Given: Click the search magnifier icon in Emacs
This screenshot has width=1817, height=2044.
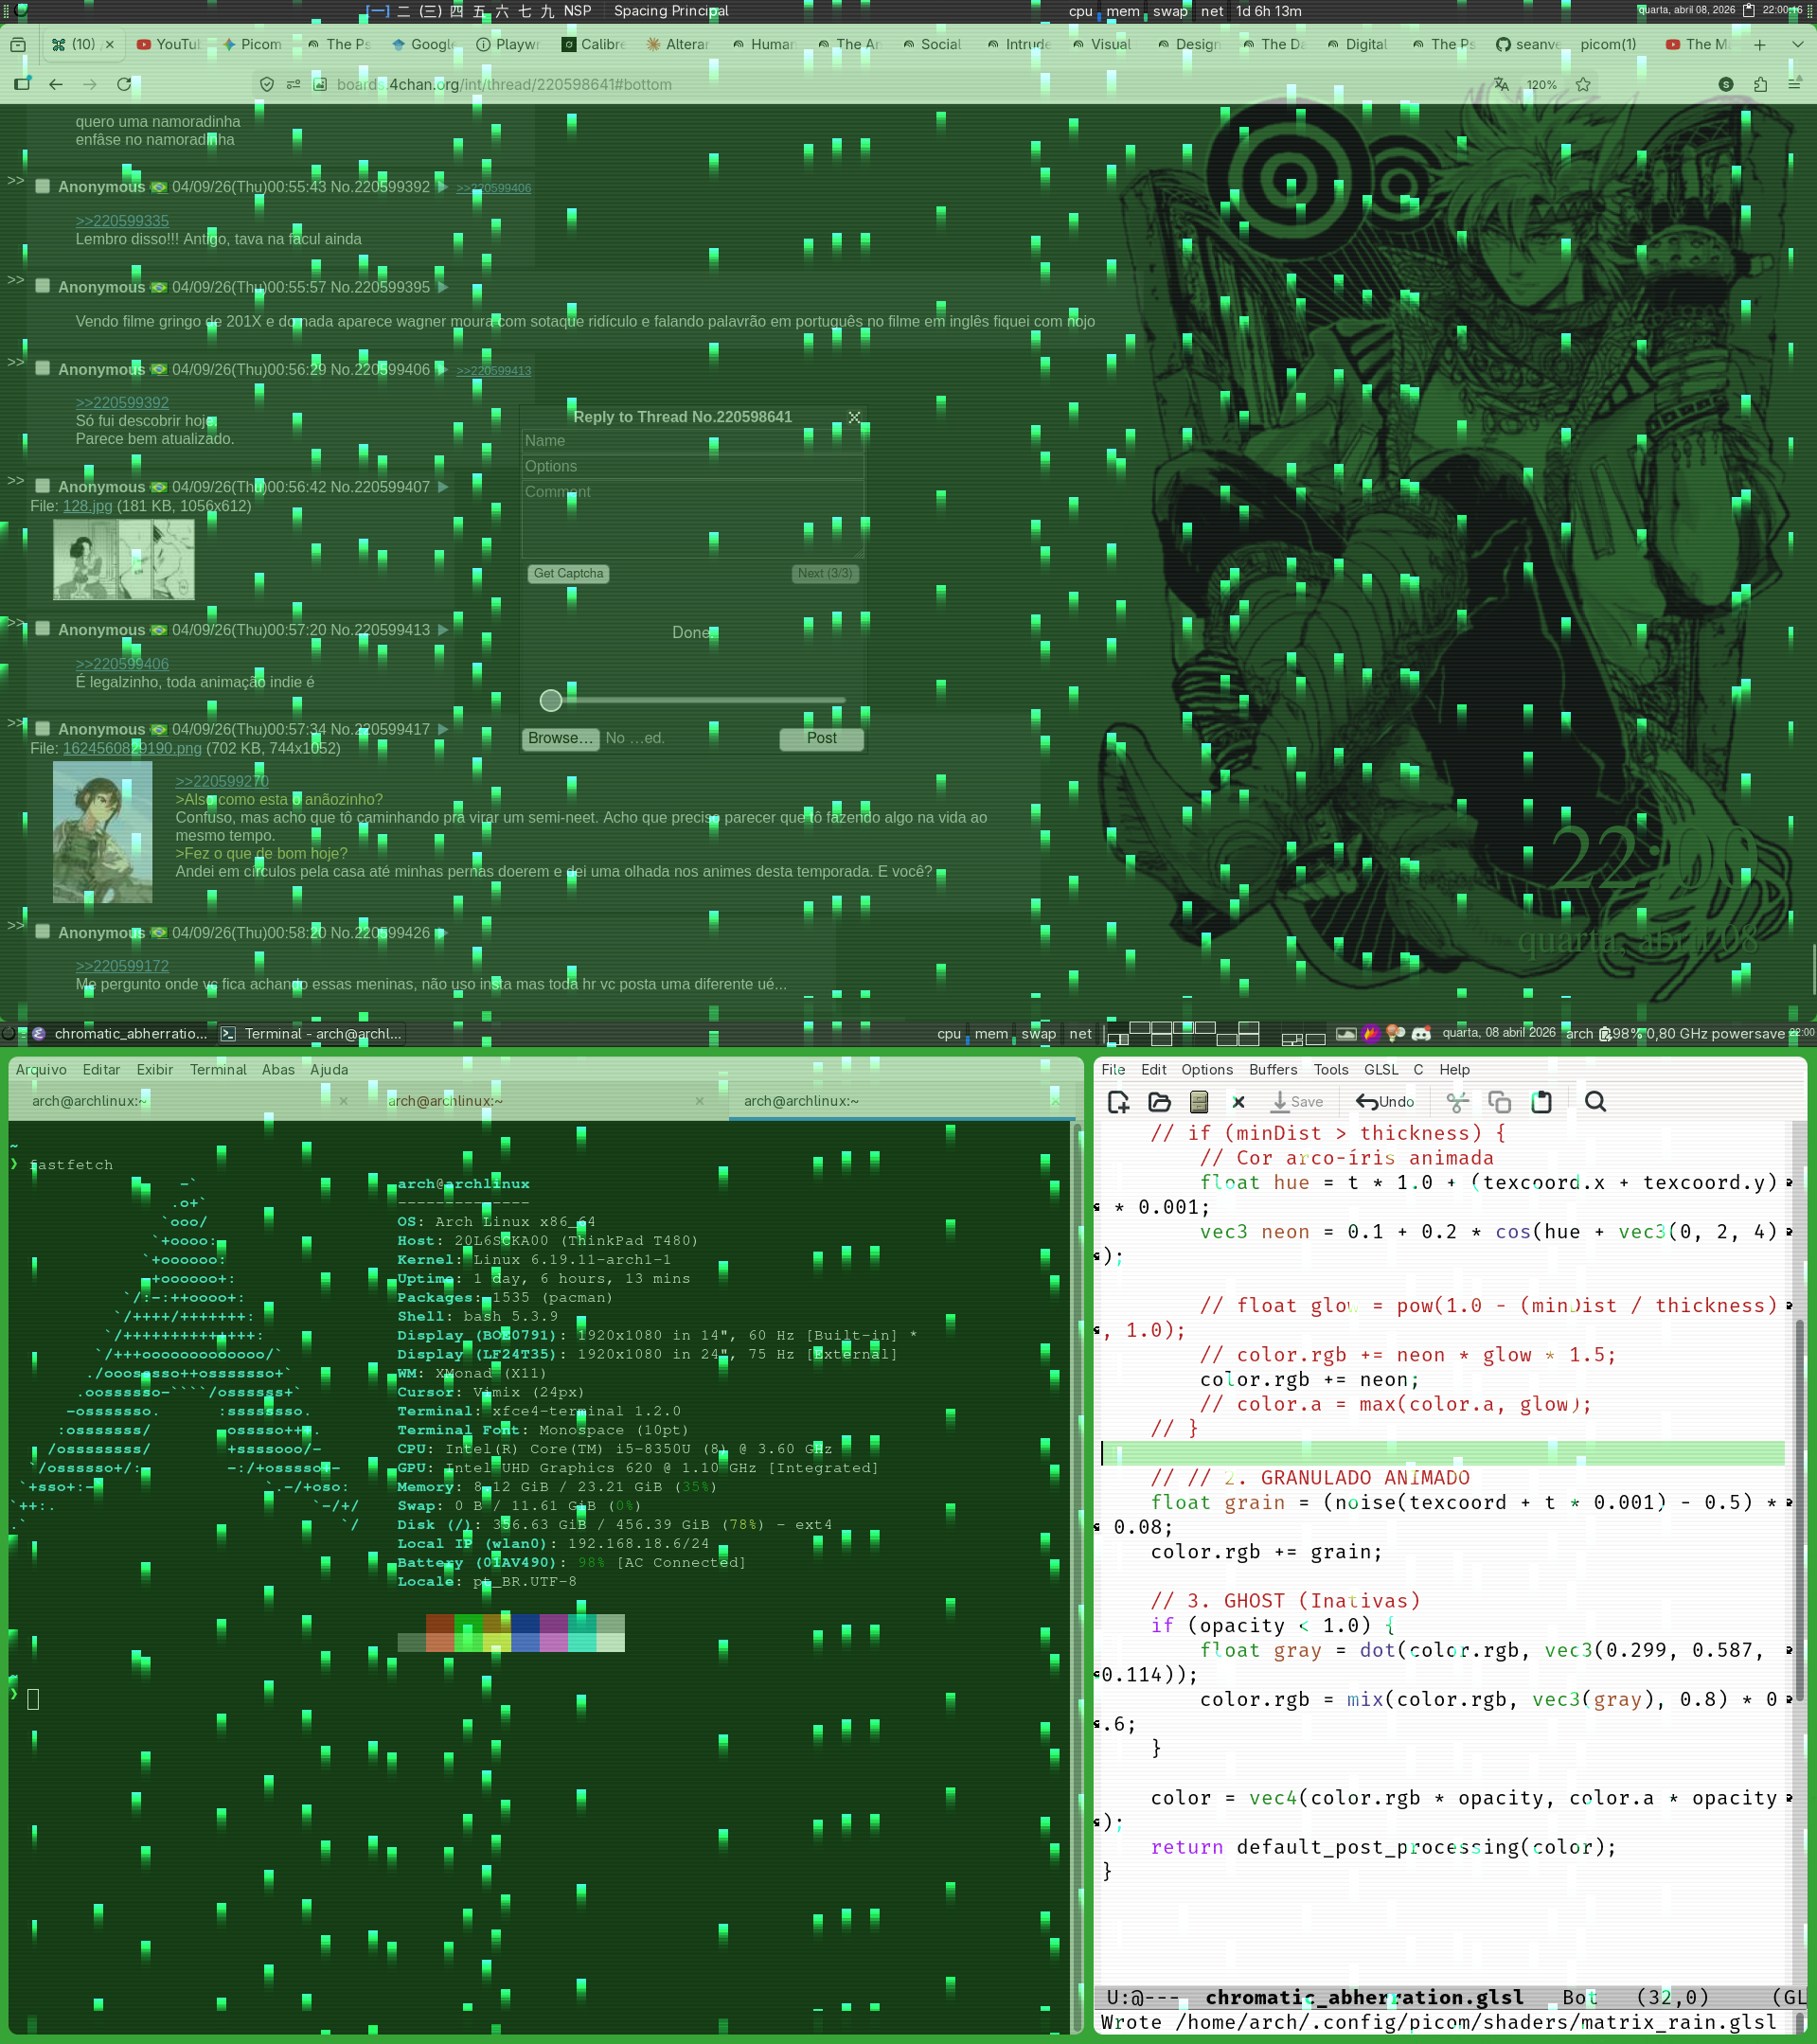Looking at the screenshot, I should 1595,1102.
